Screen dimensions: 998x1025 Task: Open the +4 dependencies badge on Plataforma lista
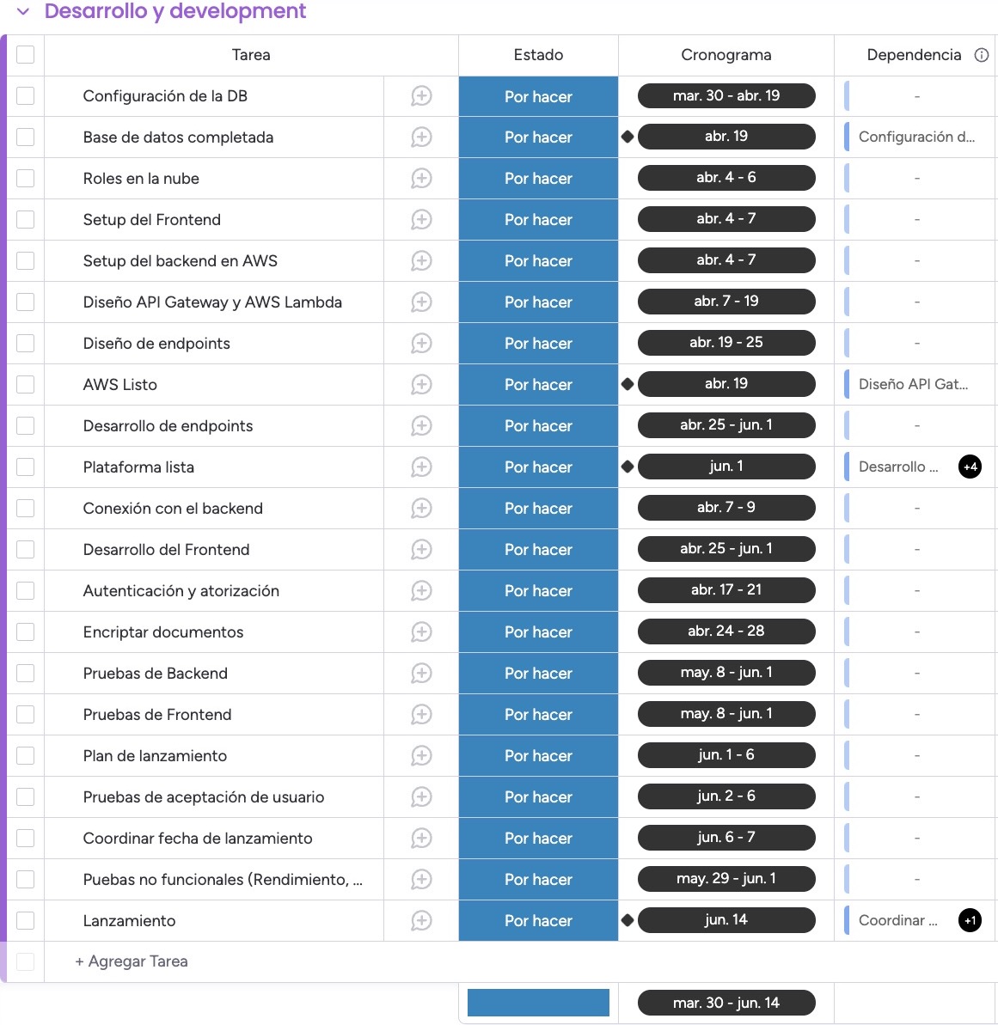970,467
